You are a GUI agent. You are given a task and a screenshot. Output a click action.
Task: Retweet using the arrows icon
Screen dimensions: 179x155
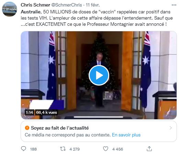pos(63,149)
